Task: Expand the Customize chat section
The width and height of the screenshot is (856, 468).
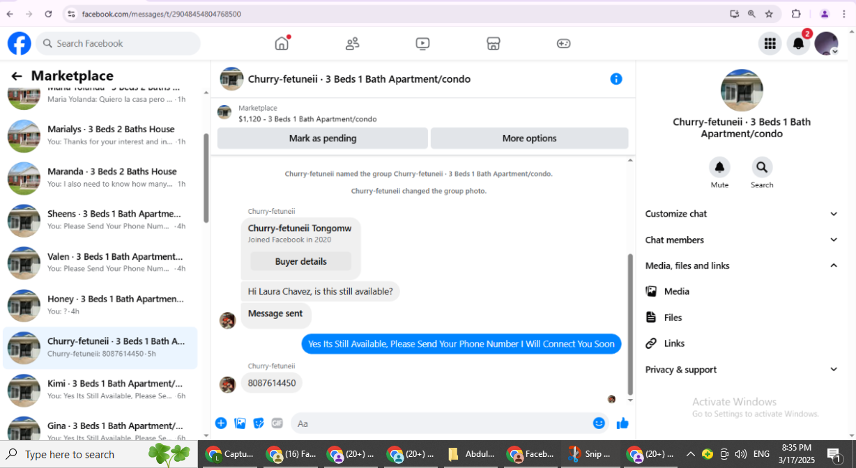Action: point(742,214)
